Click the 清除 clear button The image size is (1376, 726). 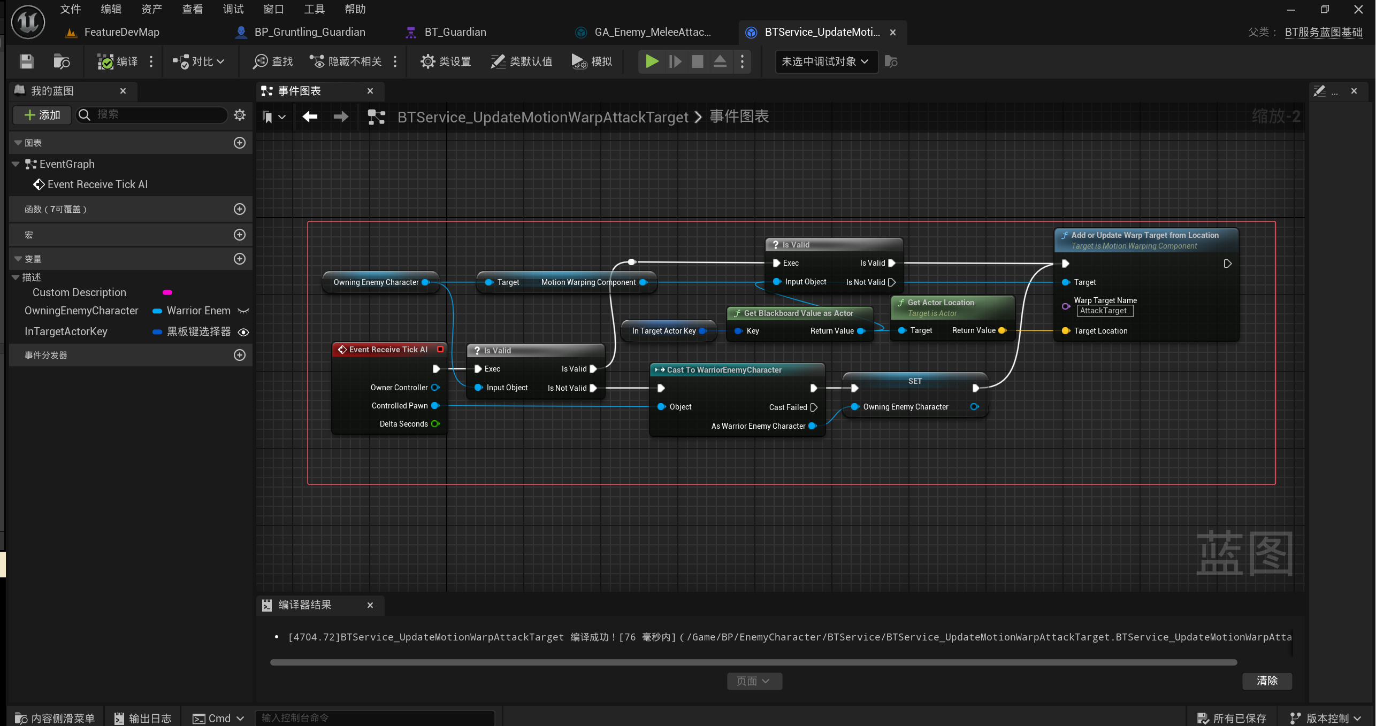coord(1266,681)
